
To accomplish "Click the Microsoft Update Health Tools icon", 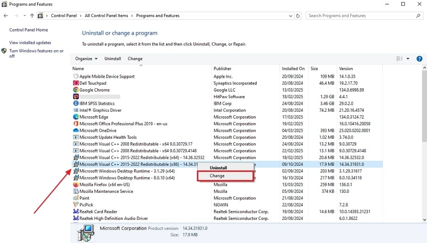I will 76,137.
